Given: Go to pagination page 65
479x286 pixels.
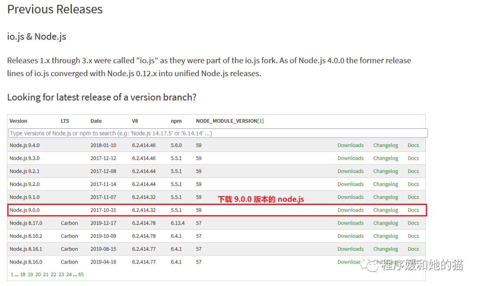Looking at the screenshot, I should [81, 275].
